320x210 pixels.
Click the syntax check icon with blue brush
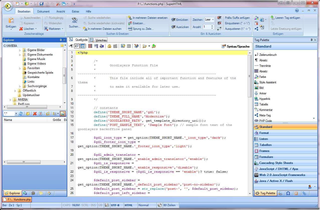(x=136, y=46)
